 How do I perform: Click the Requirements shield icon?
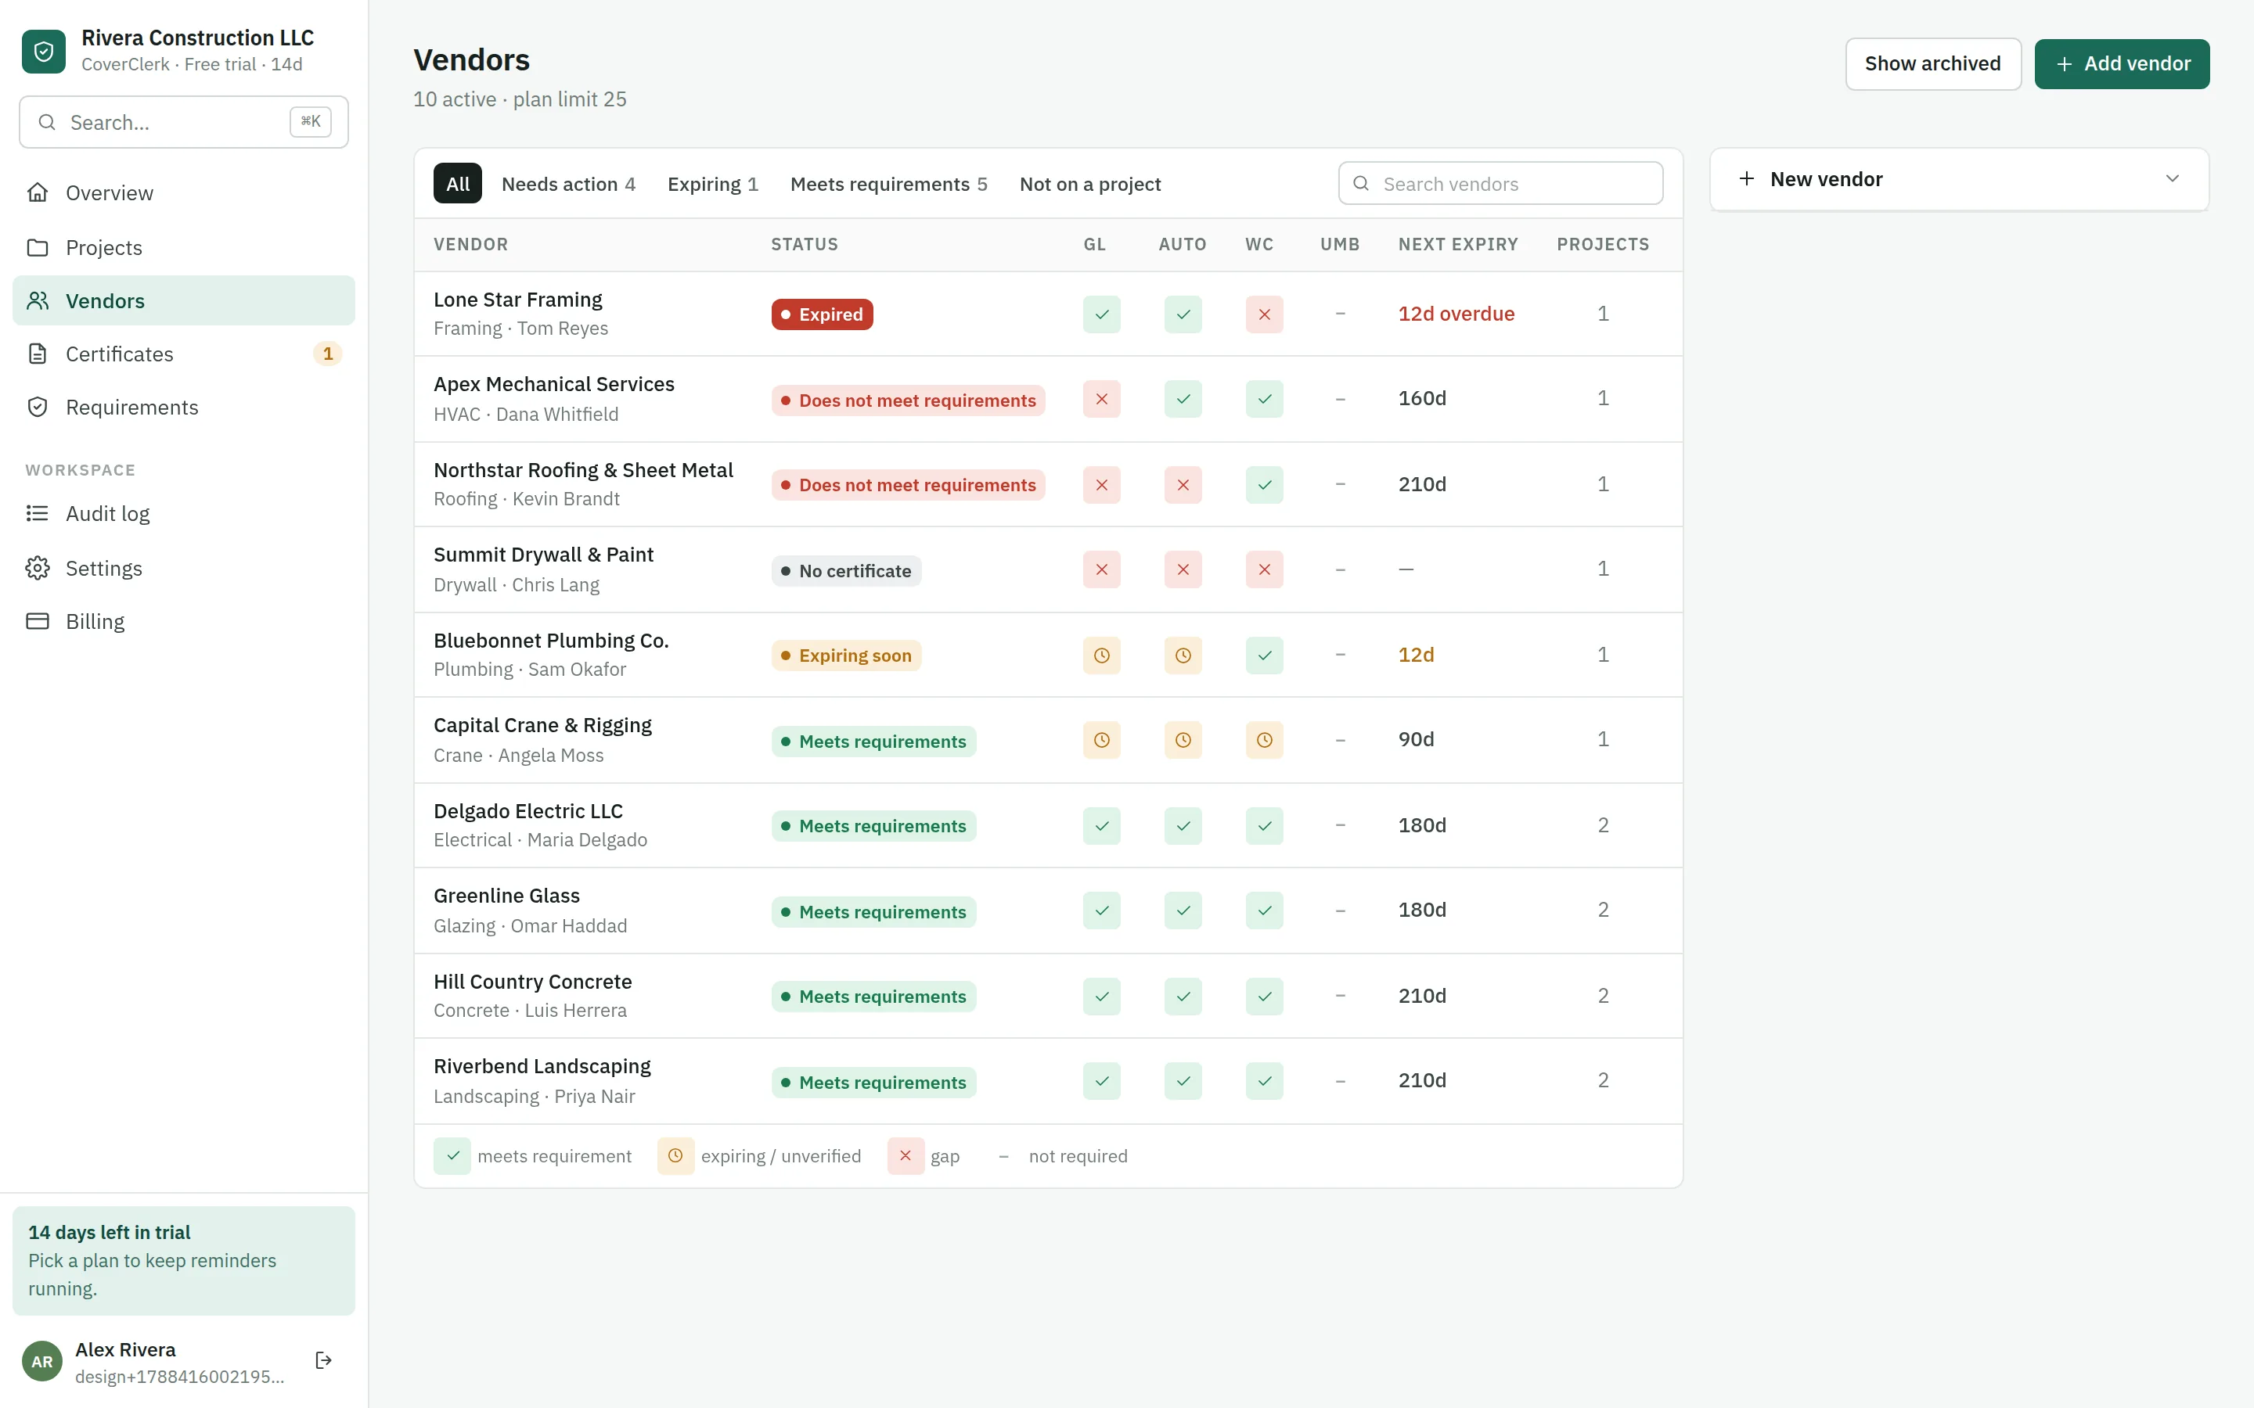(x=38, y=407)
